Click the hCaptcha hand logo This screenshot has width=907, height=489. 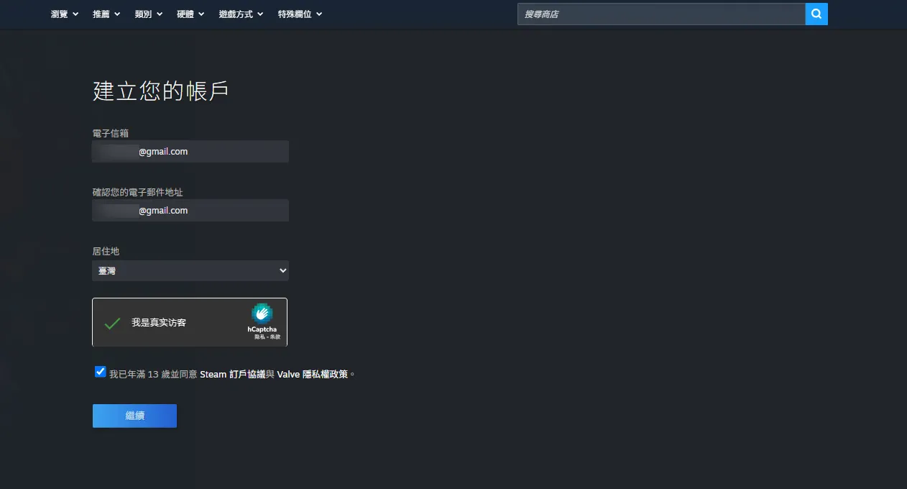pos(262,314)
